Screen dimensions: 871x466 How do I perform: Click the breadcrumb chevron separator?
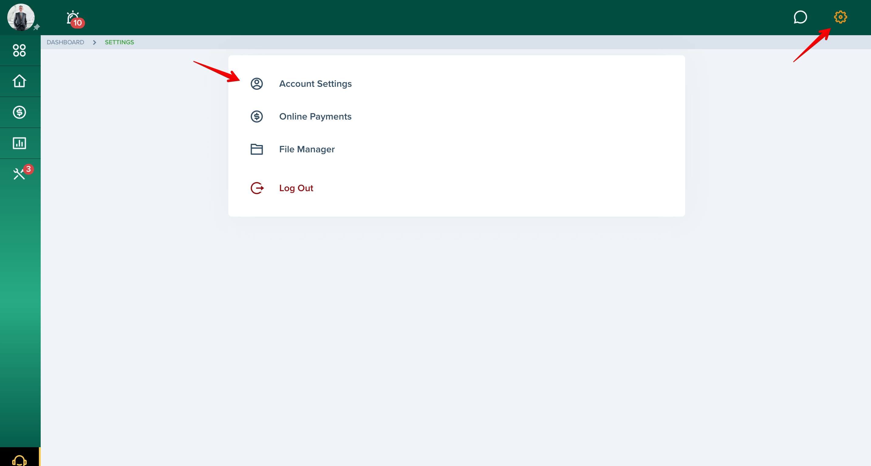pos(95,42)
